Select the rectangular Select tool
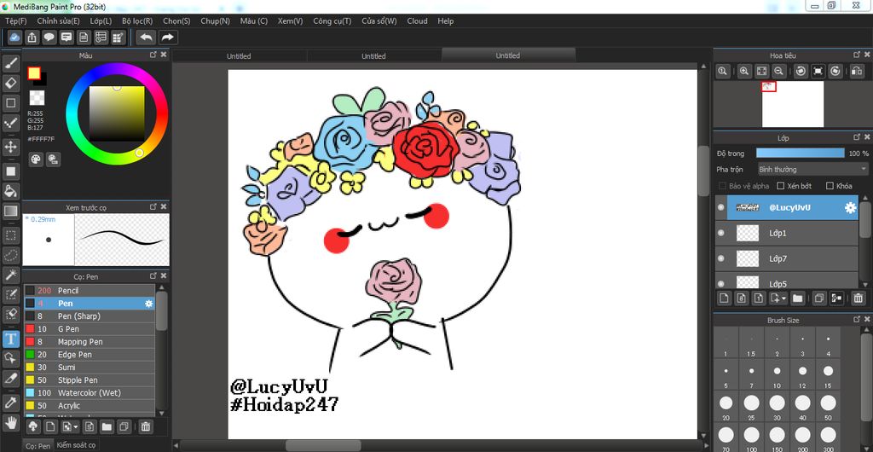The width and height of the screenshot is (873, 452). point(10,235)
